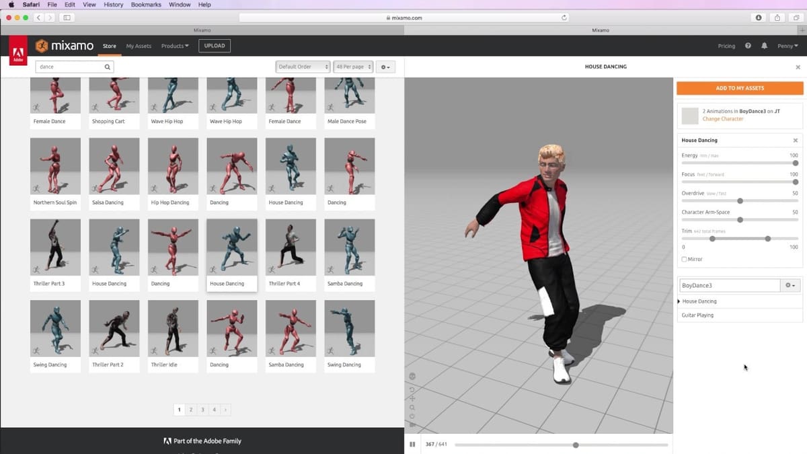This screenshot has height=454, width=807.
Task: Adjust the Energy slider
Action: pos(740,163)
